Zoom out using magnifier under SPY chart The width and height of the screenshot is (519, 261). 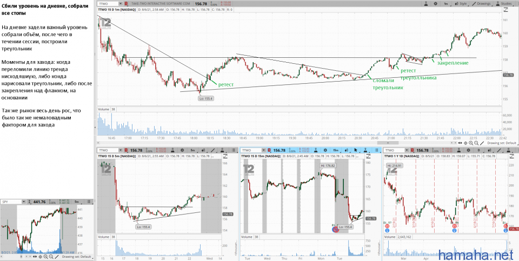pyautogui.click(x=51, y=257)
